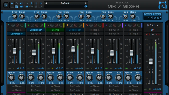Open band 1 top No Plug-in slot
The width and height of the screenshot is (169, 95).
click(16, 30)
